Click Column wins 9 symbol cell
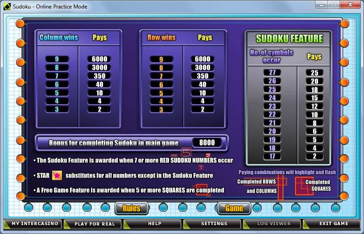Screen dimensions: 364x234 click(57, 59)
